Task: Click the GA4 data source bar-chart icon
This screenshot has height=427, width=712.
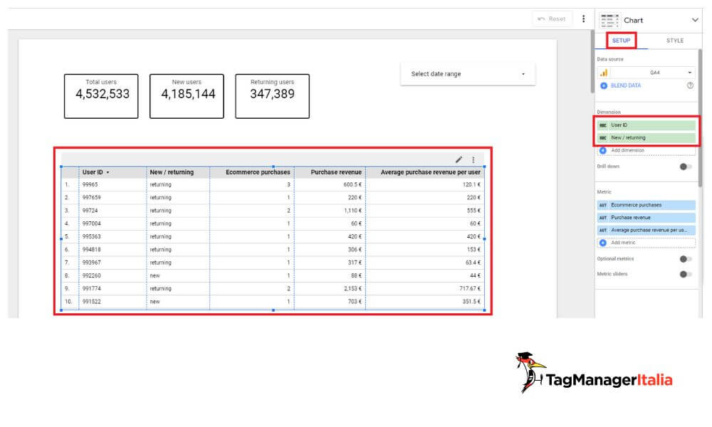Action: coord(604,73)
